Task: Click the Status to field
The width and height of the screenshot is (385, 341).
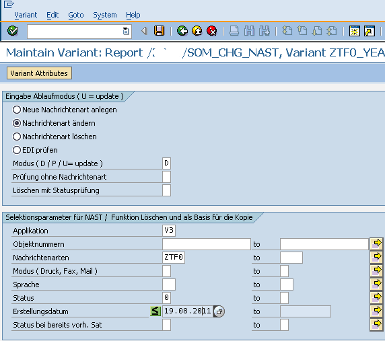Action: (x=284, y=298)
